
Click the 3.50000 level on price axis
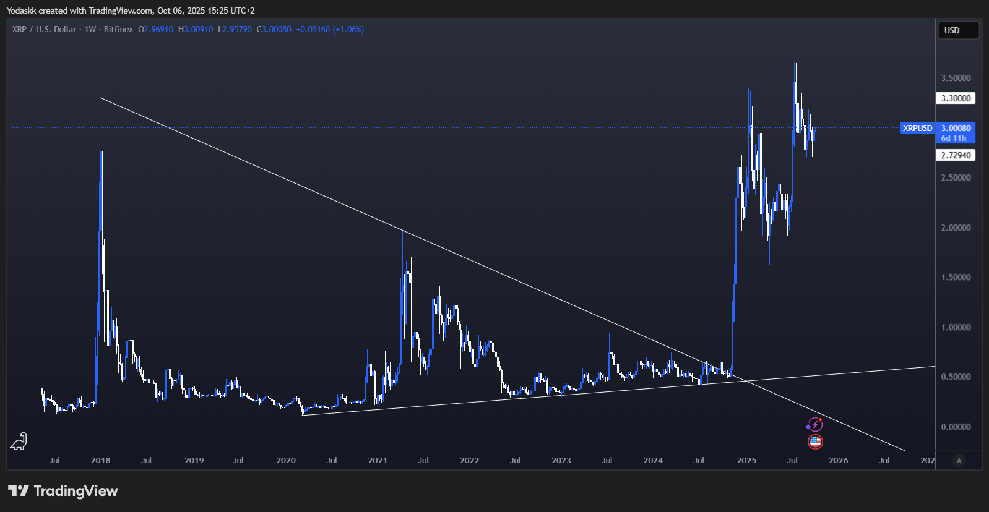coord(956,79)
